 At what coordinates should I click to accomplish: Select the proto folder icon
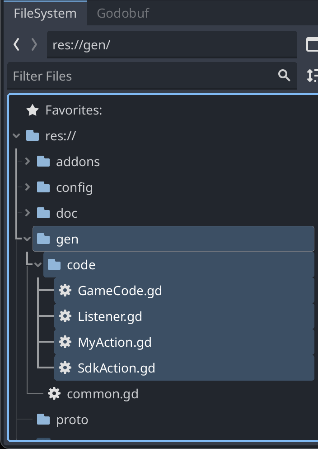pos(42,420)
